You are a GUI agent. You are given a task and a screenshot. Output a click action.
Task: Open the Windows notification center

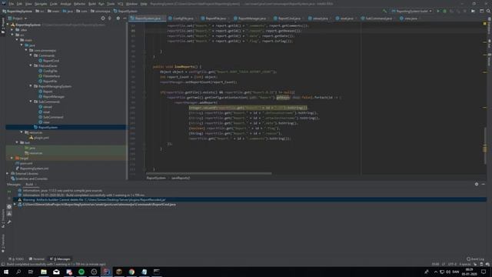tap(484, 272)
